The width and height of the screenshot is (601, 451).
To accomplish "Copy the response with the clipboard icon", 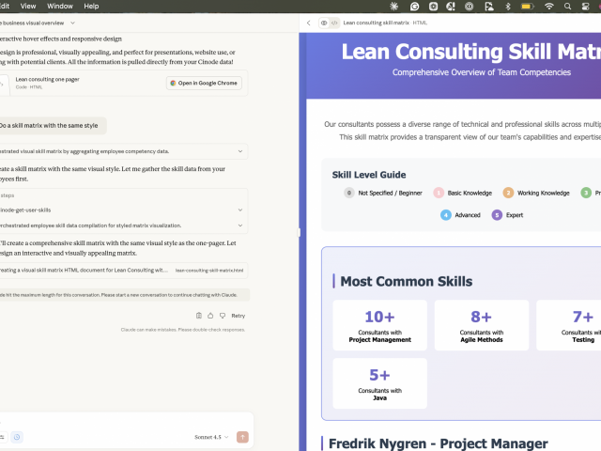I will pos(199,316).
